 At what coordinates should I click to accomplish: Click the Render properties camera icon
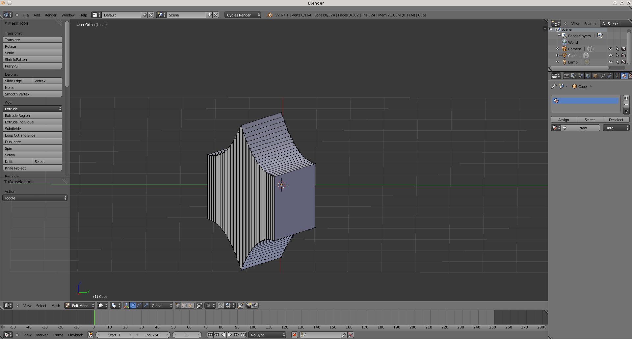566,76
